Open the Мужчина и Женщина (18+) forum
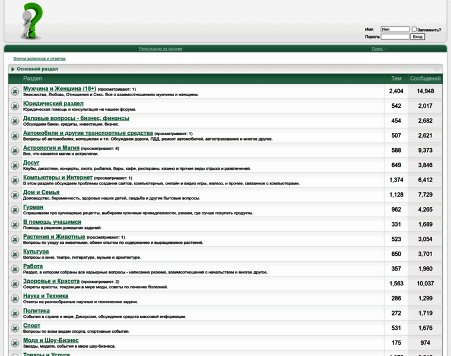The height and width of the screenshot is (356, 451). coord(59,88)
